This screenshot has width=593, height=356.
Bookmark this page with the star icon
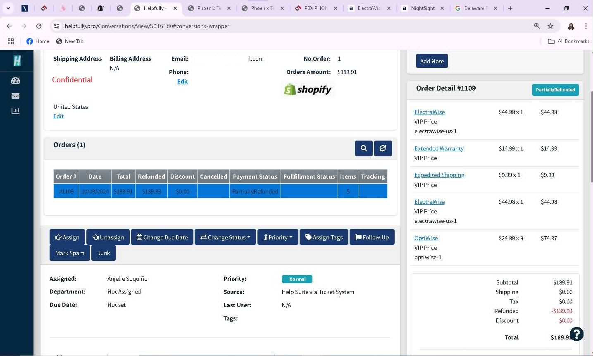550,26
